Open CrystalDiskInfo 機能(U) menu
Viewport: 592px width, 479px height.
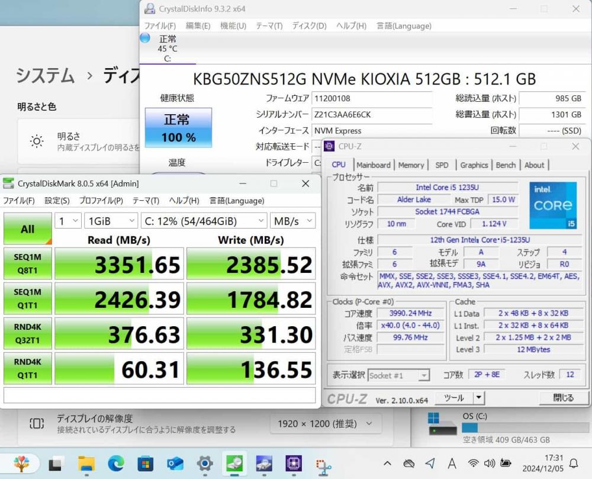pyautogui.click(x=233, y=25)
